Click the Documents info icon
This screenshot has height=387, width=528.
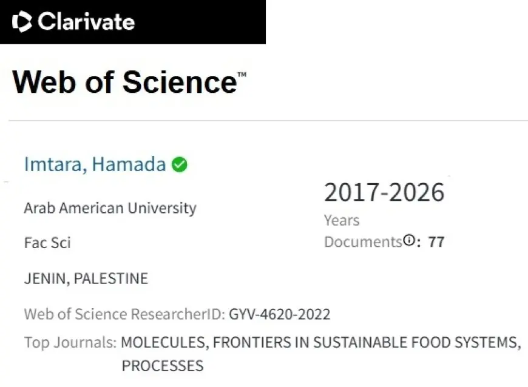click(409, 241)
